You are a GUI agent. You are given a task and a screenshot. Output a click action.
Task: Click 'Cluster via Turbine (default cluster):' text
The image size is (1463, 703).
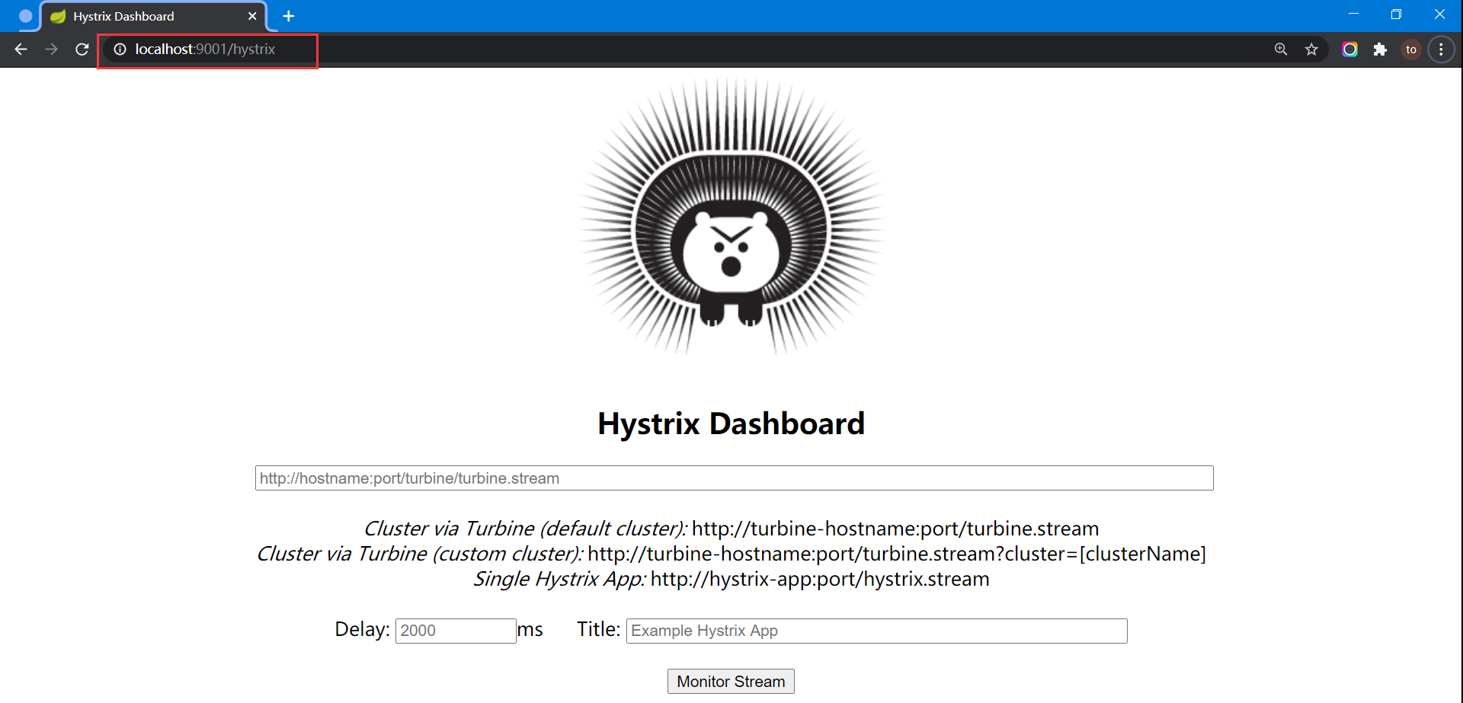tap(525, 529)
